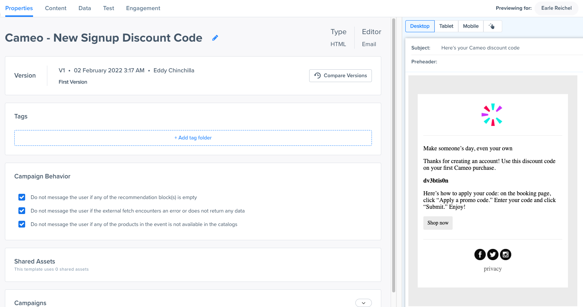
Task: Click the subject line Here's your Cameo discount code
Action: [x=480, y=48]
